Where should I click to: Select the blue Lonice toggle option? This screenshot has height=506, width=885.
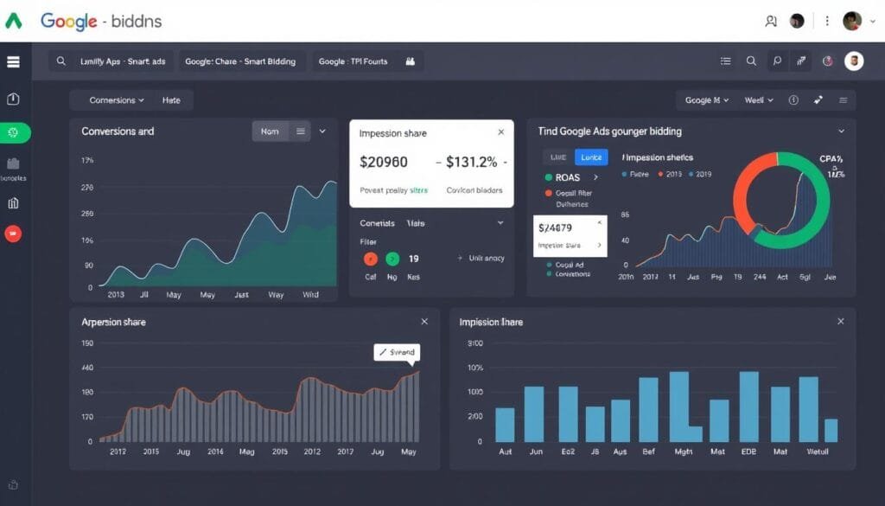tap(591, 157)
